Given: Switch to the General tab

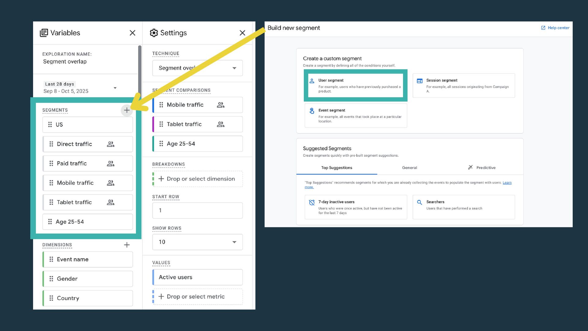Looking at the screenshot, I should [409, 168].
